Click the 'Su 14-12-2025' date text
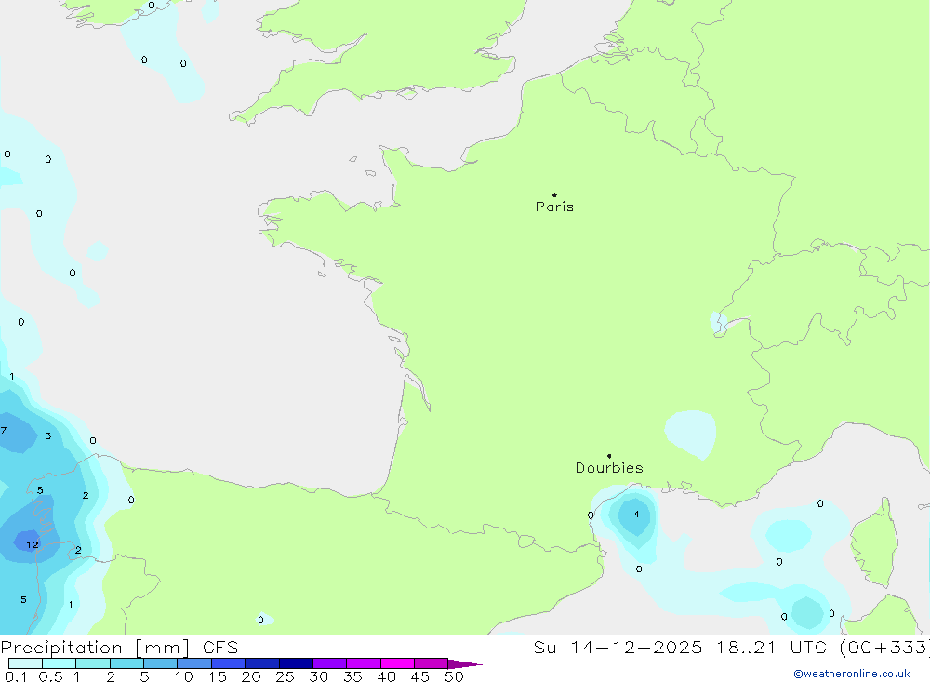Image resolution: width=930 pixels, height=682 pixels. 618,647
